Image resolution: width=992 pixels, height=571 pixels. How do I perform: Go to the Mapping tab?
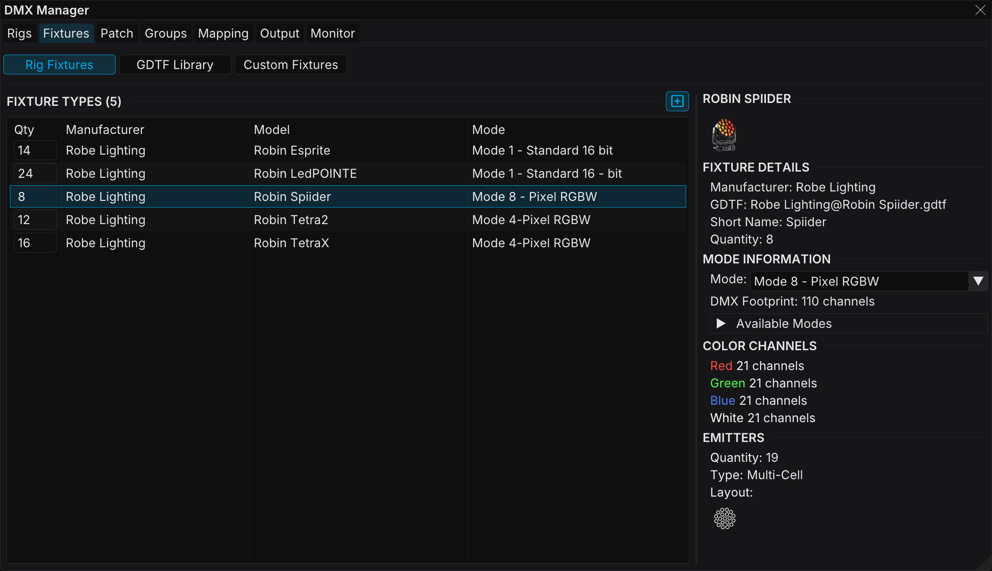(223, 33)
